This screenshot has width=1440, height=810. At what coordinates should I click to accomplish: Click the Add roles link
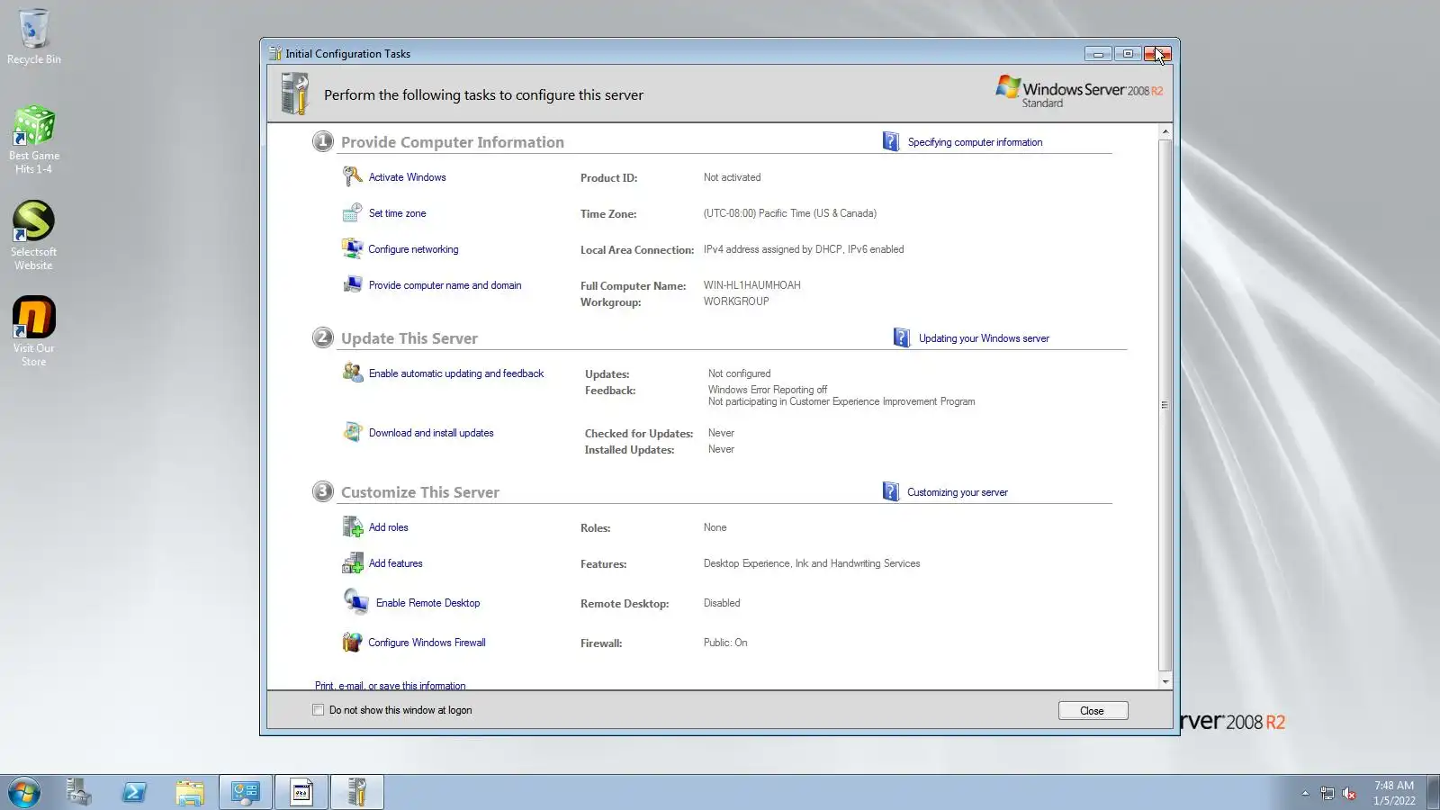coord(388,527)
